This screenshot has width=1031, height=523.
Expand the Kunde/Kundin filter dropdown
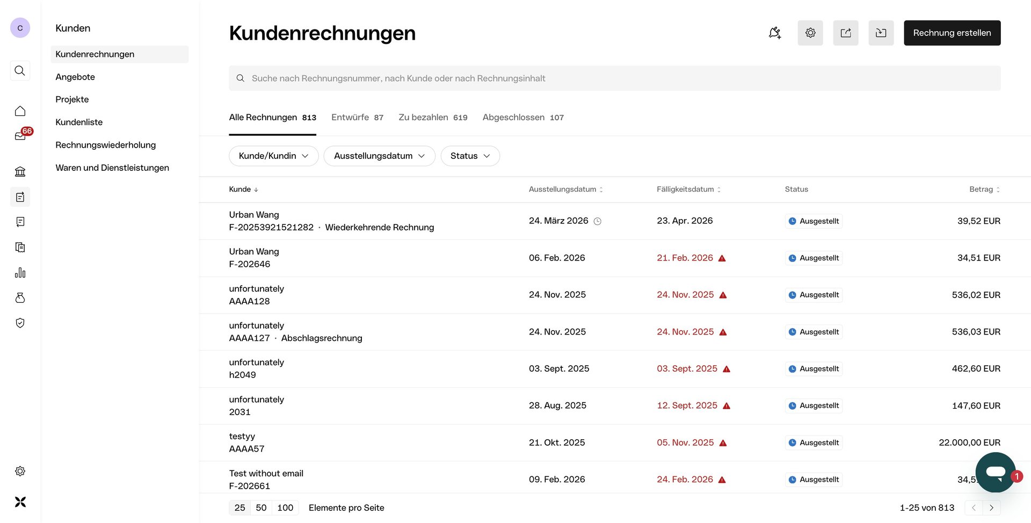pyautogui.click(x=273, y=156)
